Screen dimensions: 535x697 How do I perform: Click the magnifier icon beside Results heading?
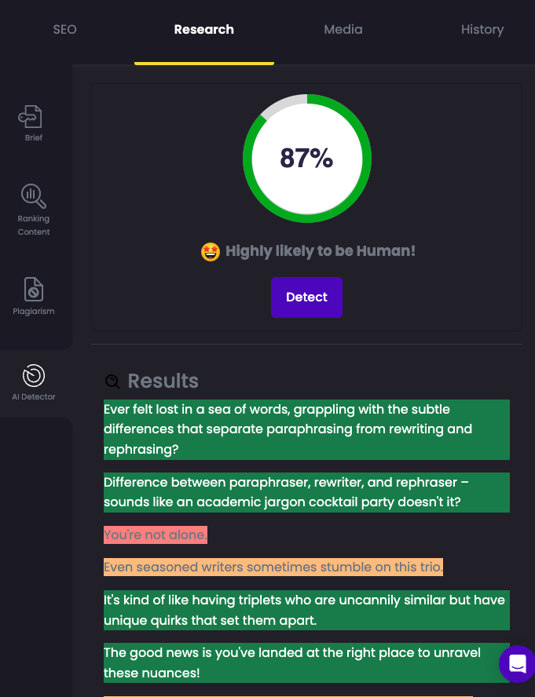(x=112, y=381)
